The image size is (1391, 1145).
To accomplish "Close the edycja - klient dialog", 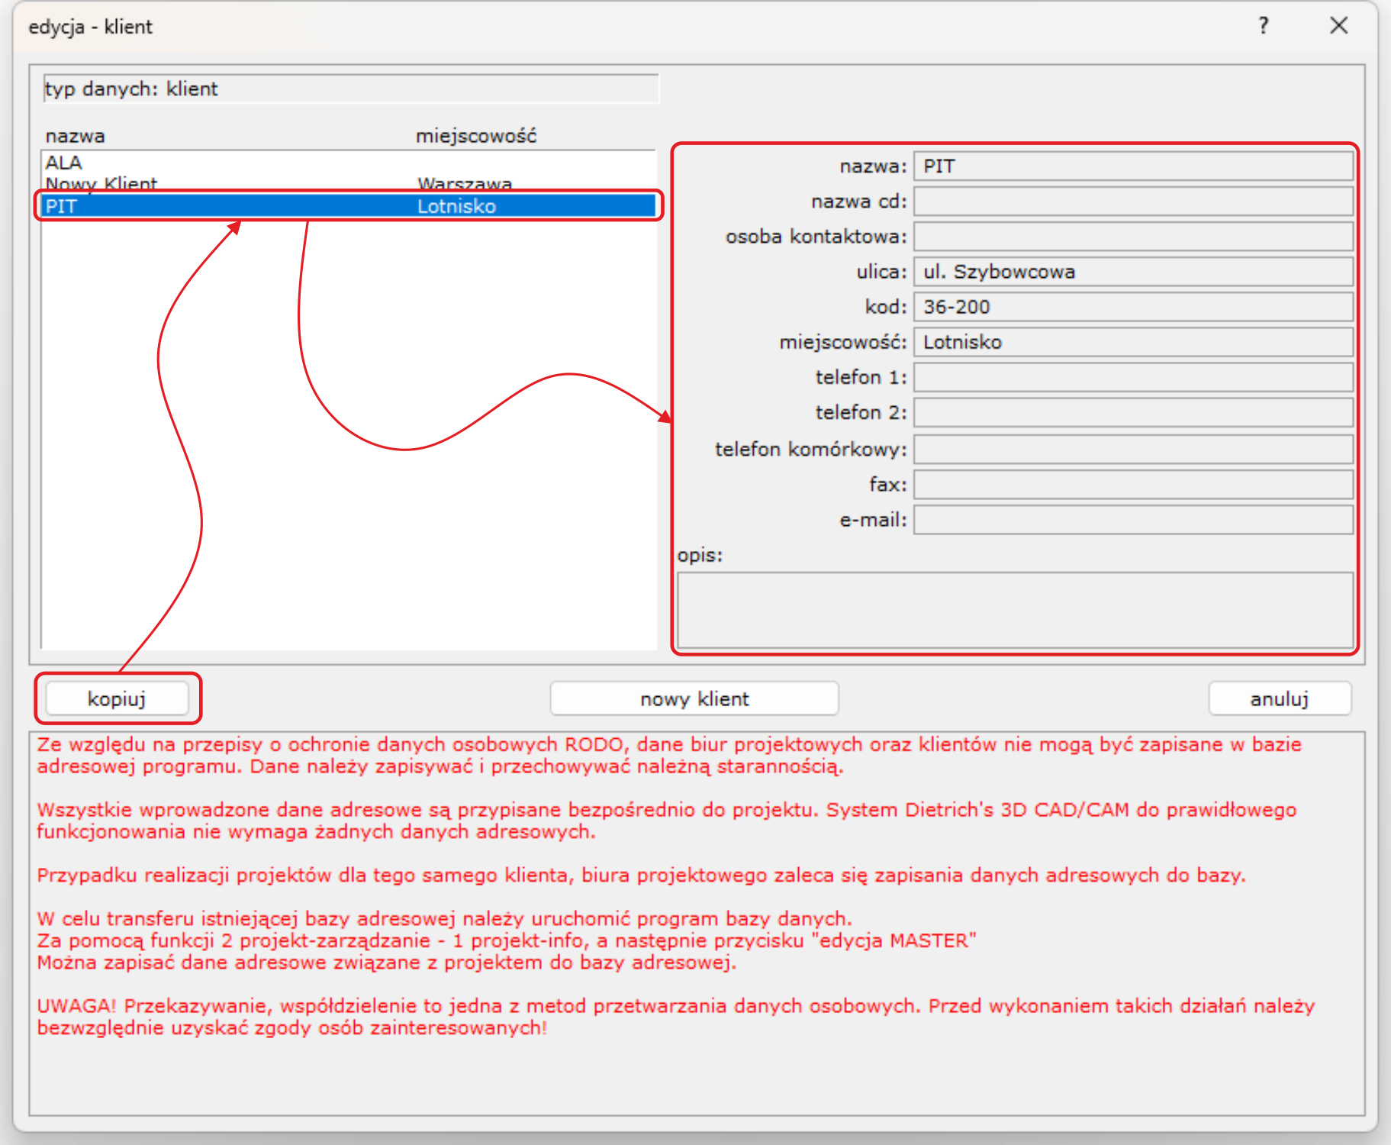I will pyautogui.click(x=1338, y=26).
